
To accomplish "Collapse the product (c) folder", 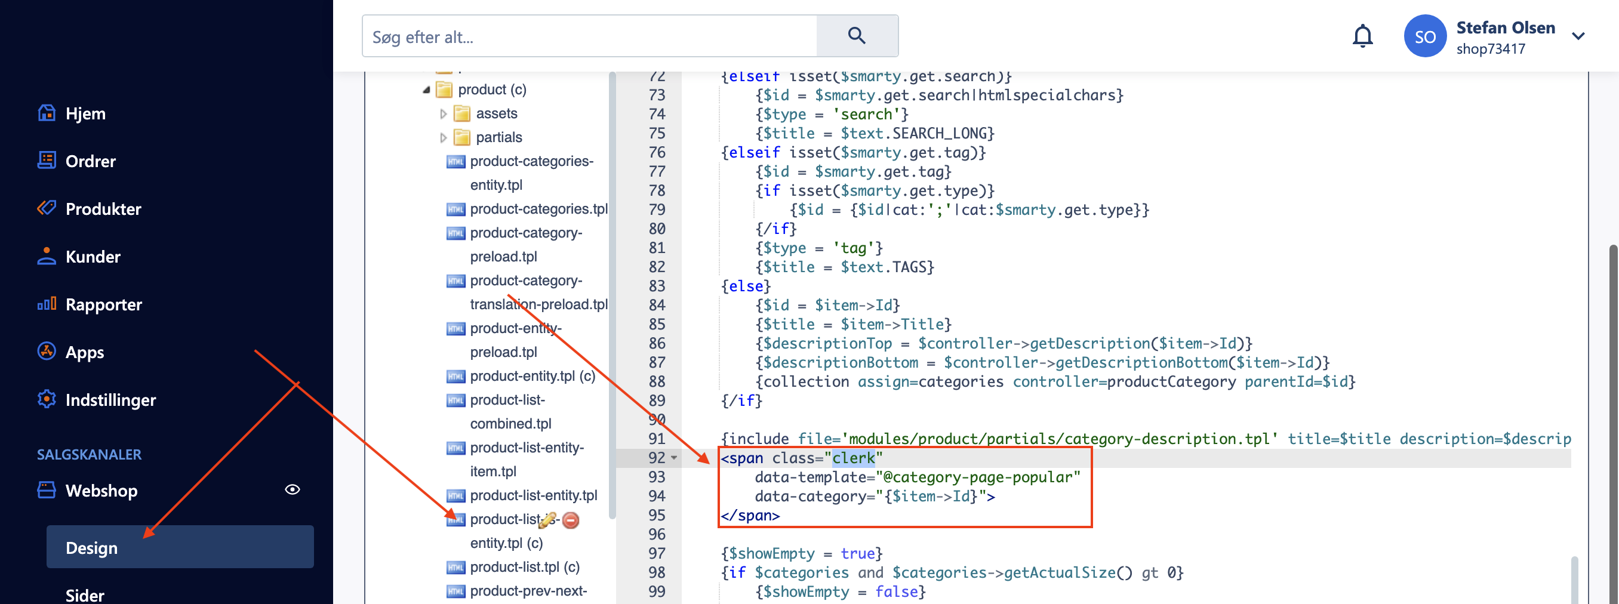I will tap(426, 90).
